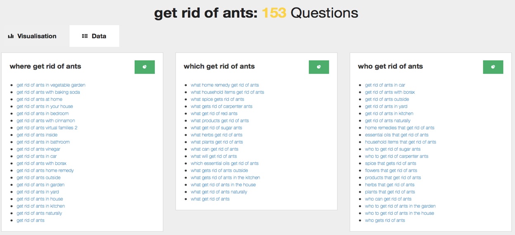Image resolution: width=515 pixels, height=235 pixels.
Task: Select the Data tab
Action: coord(94,36)
